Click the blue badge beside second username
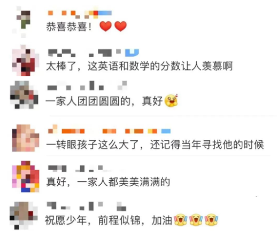 (x=132, y=53)
